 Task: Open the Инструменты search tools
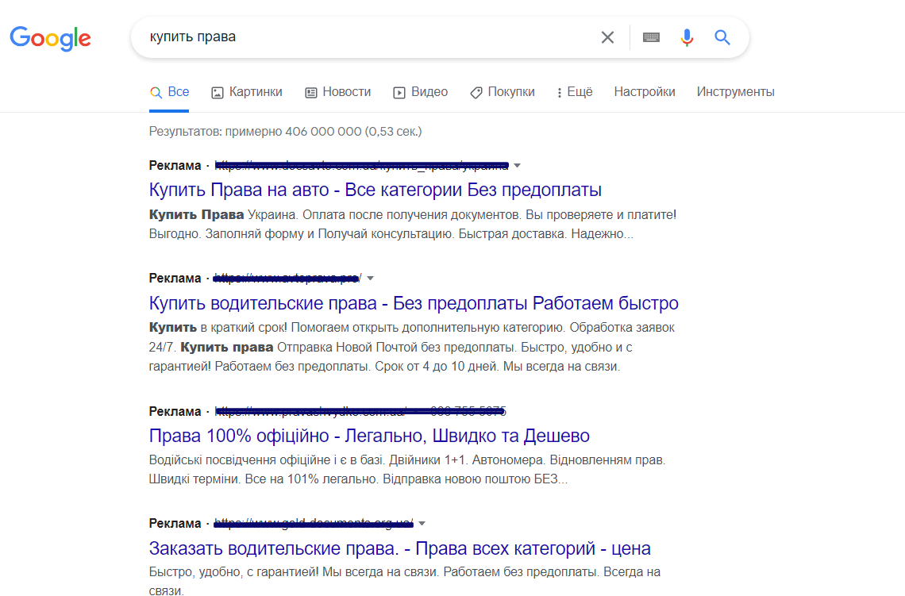point(735,91)
